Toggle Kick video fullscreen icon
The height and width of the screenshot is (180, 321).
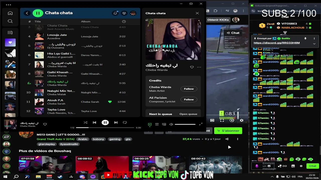[222, 120]
